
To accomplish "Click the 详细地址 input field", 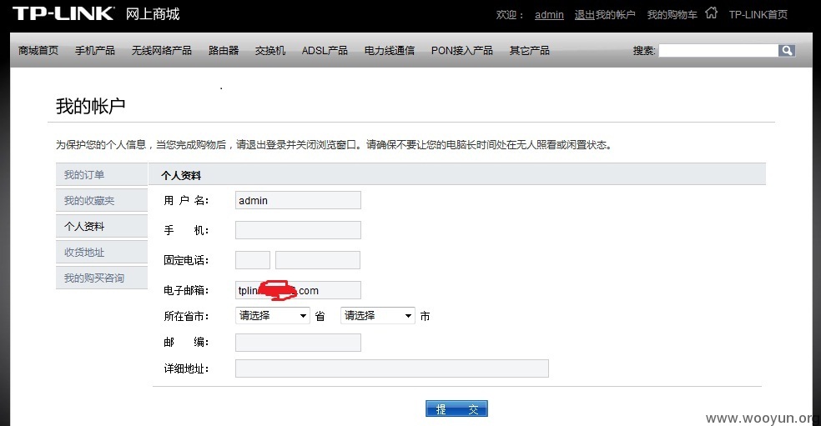I will 391,368.
